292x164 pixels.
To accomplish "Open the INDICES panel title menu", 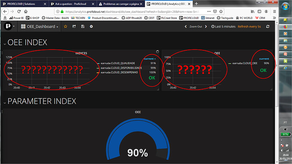I will (81, 53).
